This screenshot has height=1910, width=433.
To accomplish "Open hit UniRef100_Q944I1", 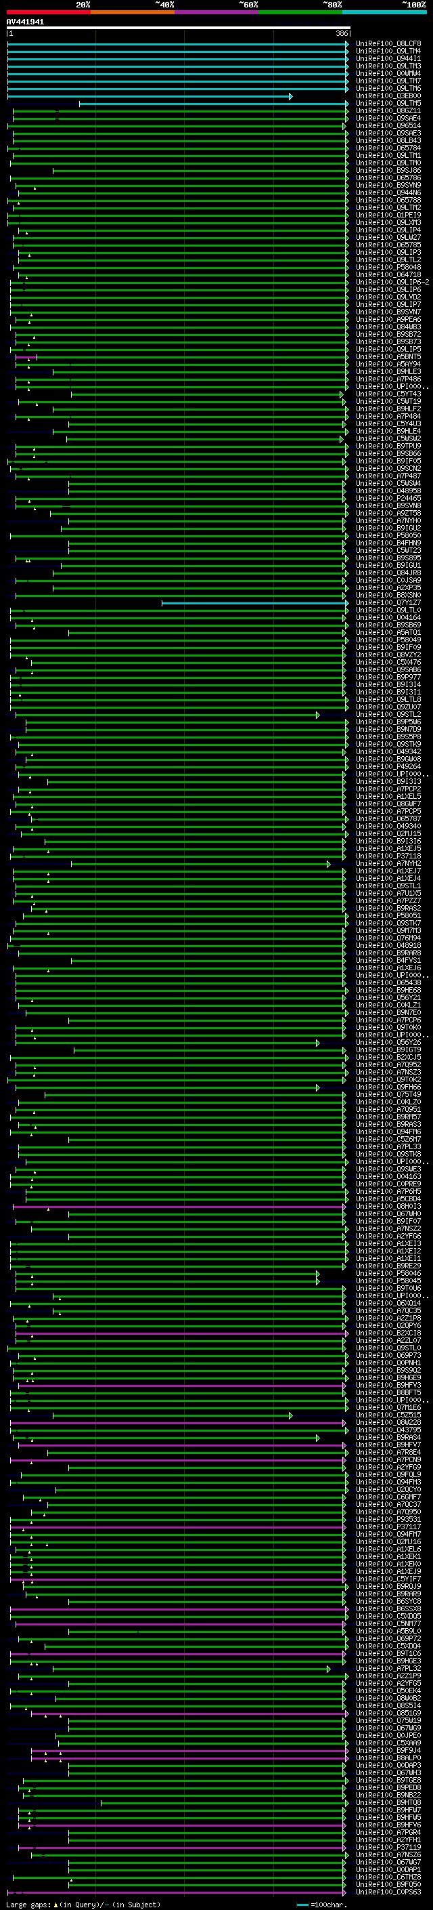I will (x=388, y=58).
